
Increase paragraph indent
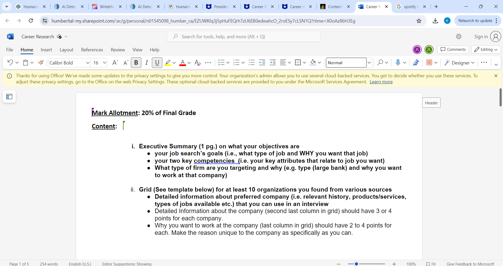273,63
